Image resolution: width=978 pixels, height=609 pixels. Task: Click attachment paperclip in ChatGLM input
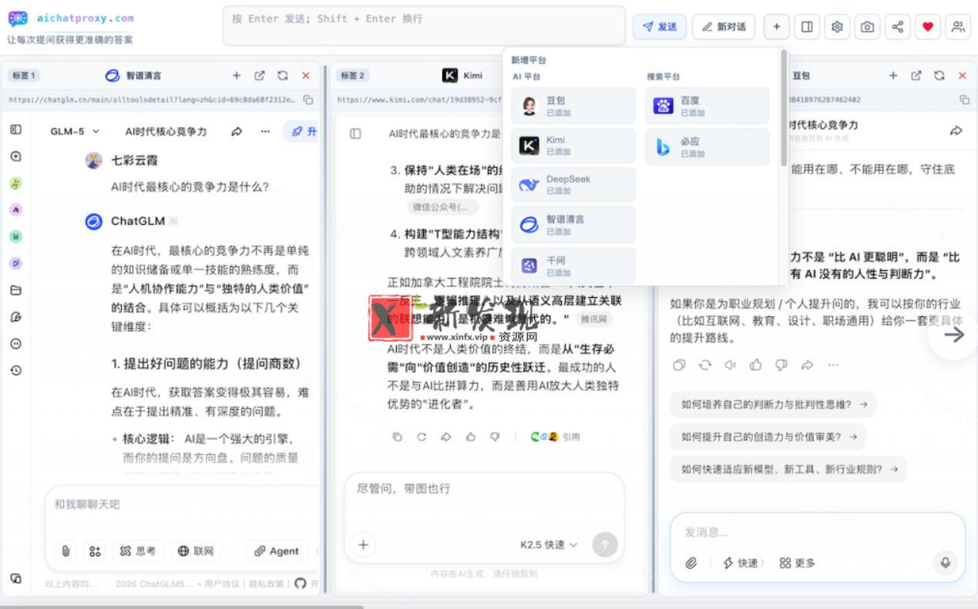point(66,550)
